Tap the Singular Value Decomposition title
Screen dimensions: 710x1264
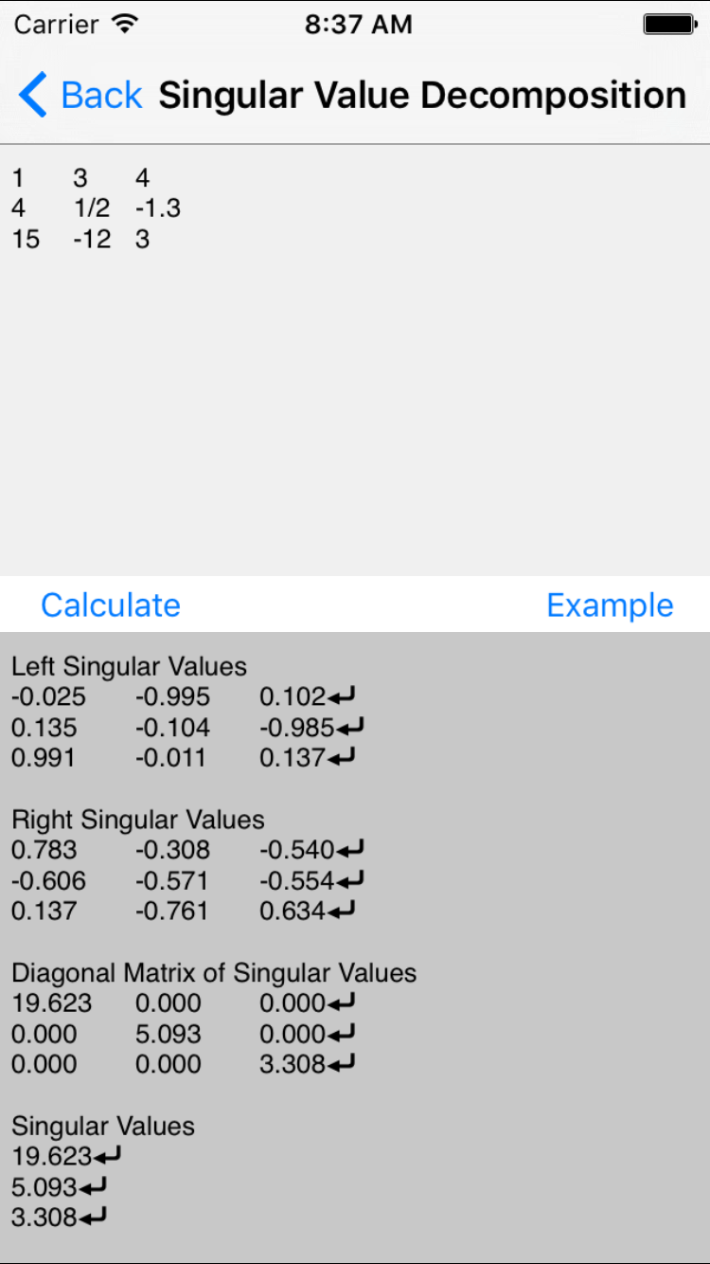coord(422,96)
